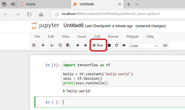Show tabs you've set aside icon
185x110 pixels.
pos(4,4)
